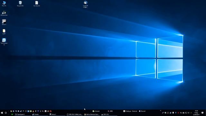Screen dimensions: 206x116
Task: Open the Windows Start menu
Action: [x=2, y=113]
